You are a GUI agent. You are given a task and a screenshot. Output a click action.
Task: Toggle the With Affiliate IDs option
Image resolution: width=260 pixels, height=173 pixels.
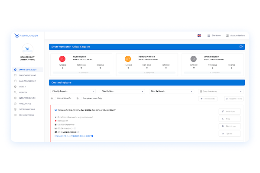pyautogui.click(x=52, y=99)
